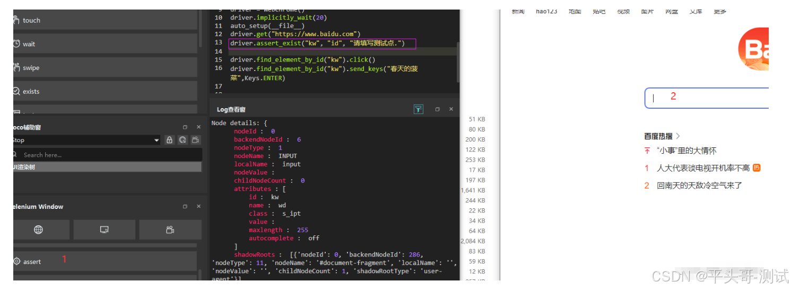Click the chevron next to 百度热搜
This screenshot has height=290, width=791.
coord(678,136)
